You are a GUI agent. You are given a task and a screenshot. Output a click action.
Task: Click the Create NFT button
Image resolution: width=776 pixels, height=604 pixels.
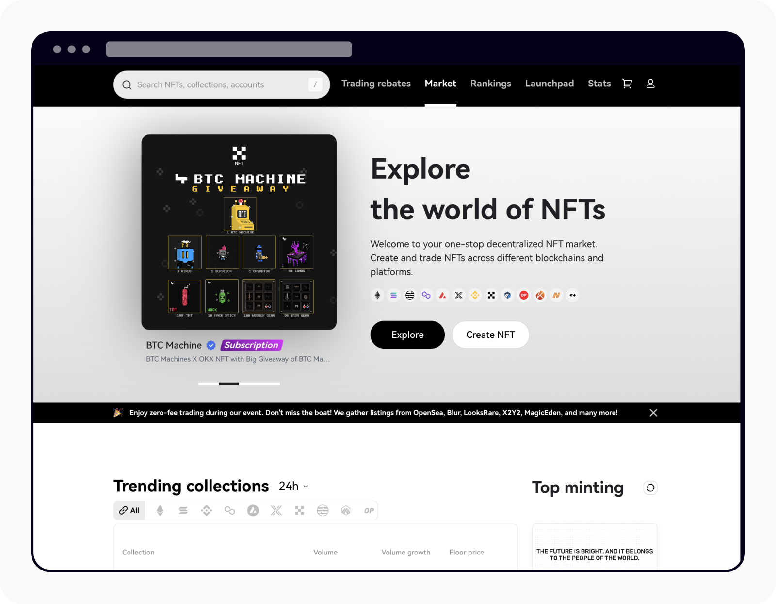click(x=490, y=335)
